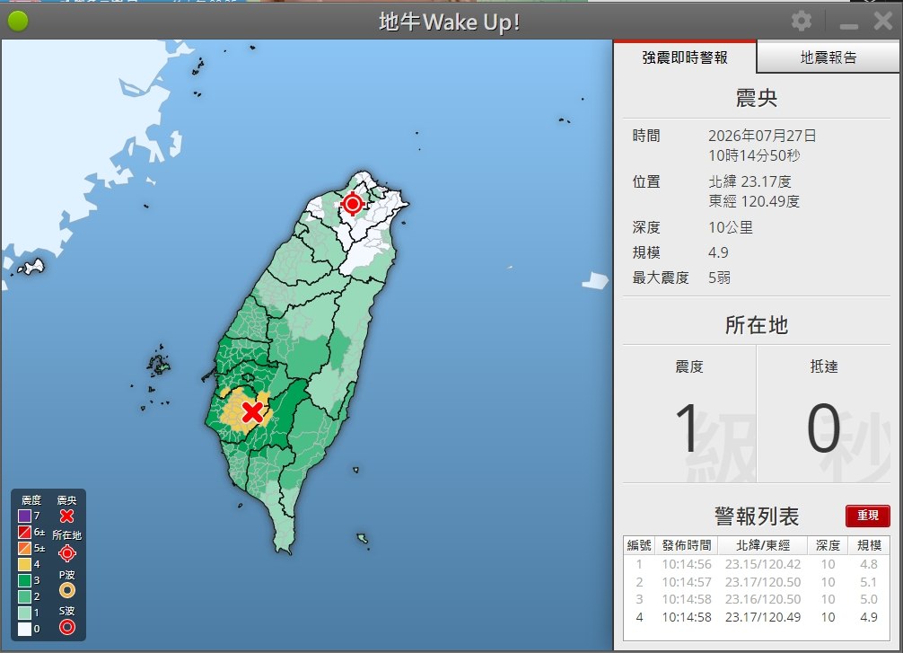Select alert row 1 issued at 10:14:56
The width and height of the screenshot is (903, 653).
[x=756, y=564]
